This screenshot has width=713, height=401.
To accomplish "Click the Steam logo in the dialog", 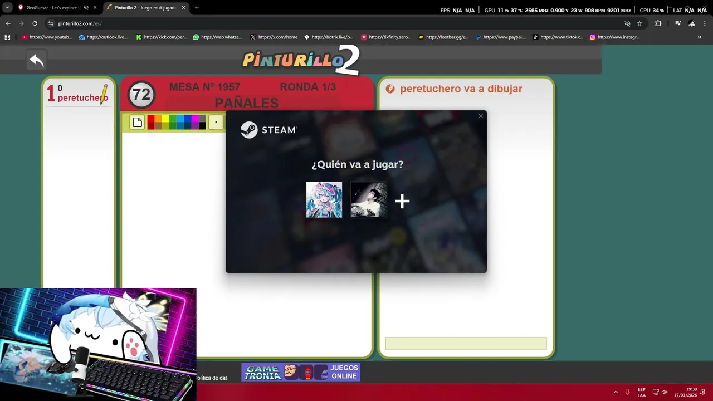I will coord(269,130).
